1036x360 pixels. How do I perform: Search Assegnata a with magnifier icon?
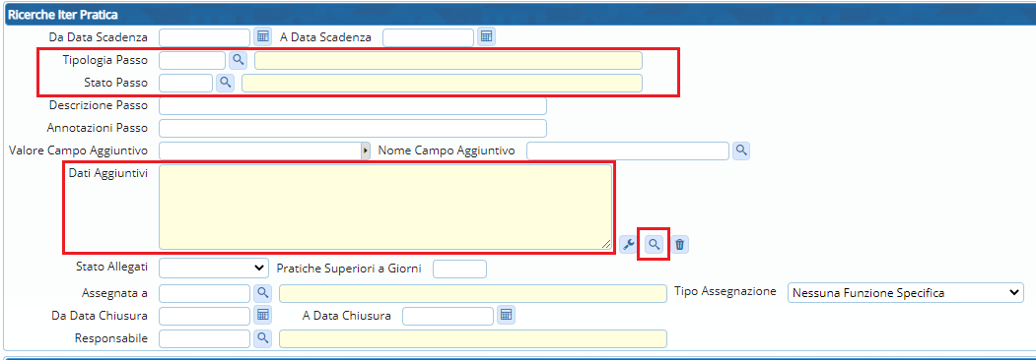(x=262, y=293)
